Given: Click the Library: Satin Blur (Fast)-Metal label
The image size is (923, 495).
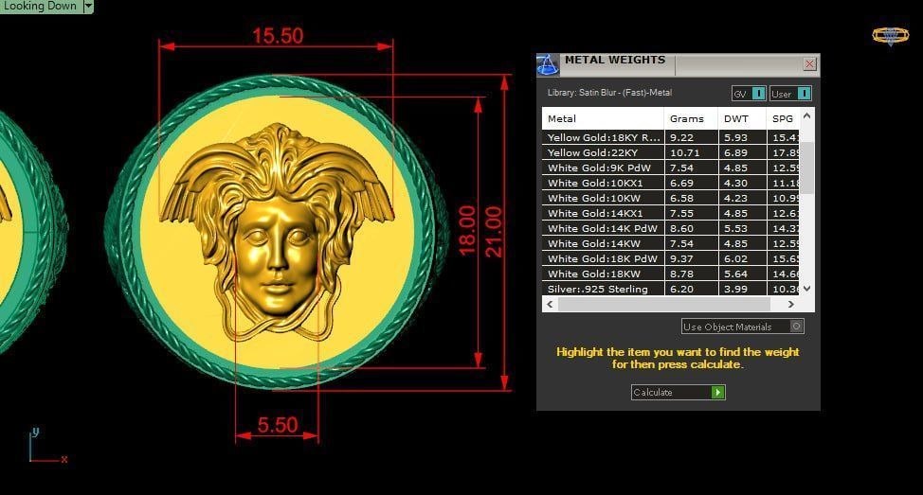Looking at the screenshot, I should coord(609,93).
